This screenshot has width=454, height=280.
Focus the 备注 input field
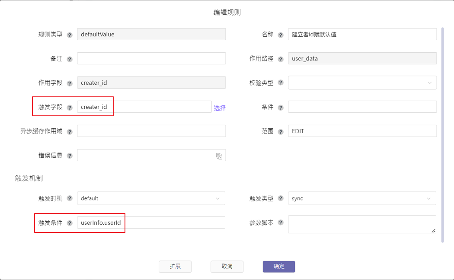151,58
